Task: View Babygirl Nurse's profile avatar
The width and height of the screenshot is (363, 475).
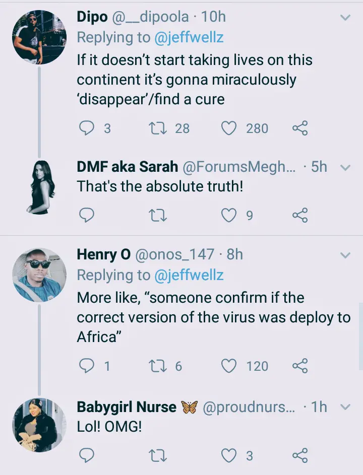Action: pos(39,425)
